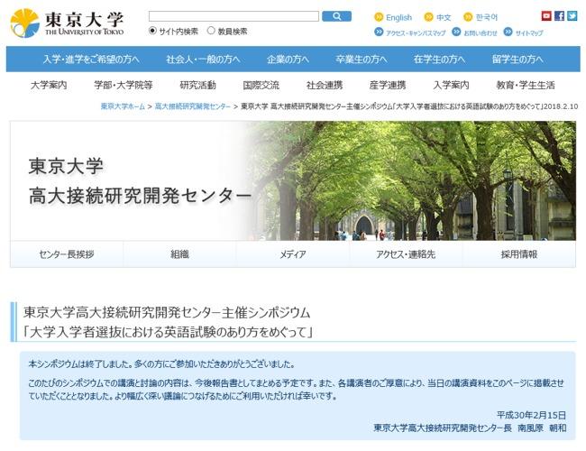Focus the site search text field

click(x=233, y=16)
